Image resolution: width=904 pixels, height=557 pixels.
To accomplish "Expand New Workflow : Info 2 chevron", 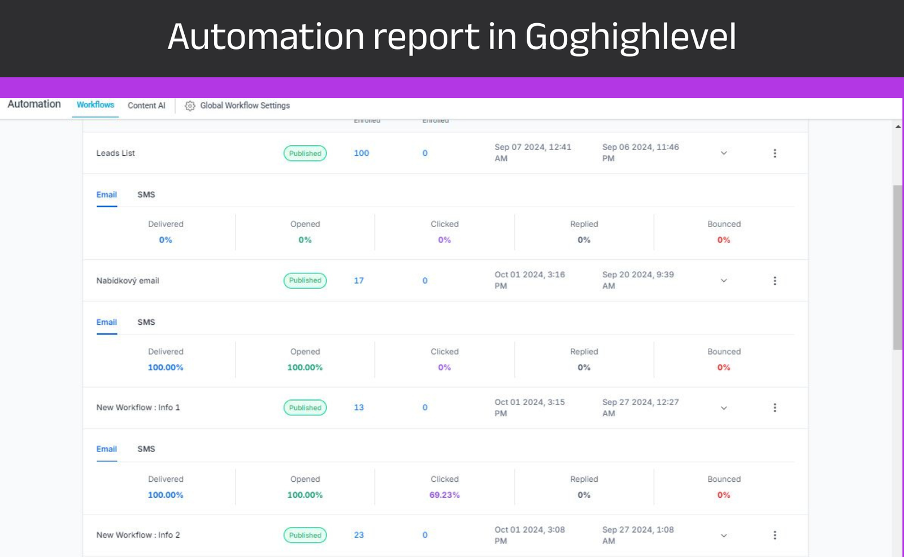I will tap(724, 535).
